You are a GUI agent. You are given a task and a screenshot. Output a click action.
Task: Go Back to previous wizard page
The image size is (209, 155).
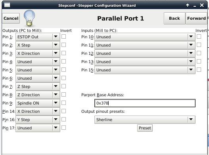click(174, 18)
